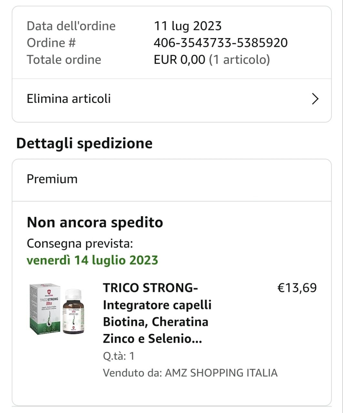This screenshot has width=343, height=413.
Task: Tap the green delivery date venerdì 14 luglio
Action: [x=92, y=260]
